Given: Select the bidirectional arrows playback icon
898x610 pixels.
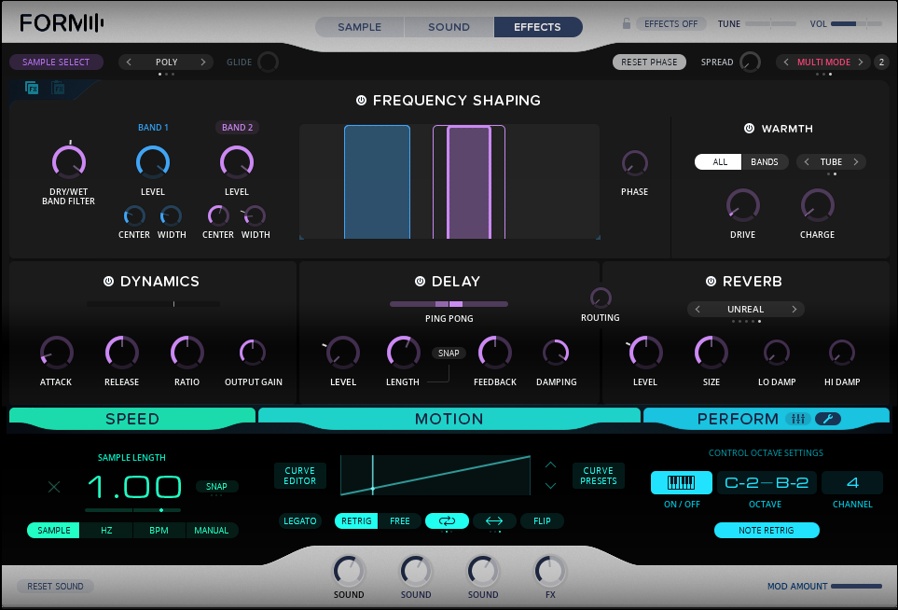Looking at the screenshot, I should coord(494,520).
